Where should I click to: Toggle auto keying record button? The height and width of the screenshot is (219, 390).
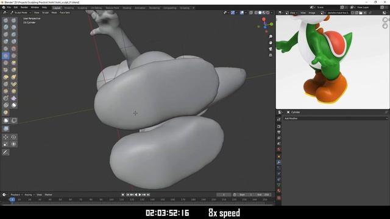pos(123,195)
